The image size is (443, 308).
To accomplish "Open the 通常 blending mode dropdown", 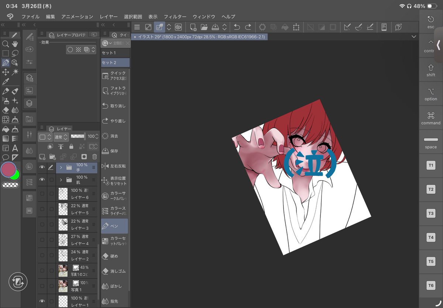I will point(61,137).
